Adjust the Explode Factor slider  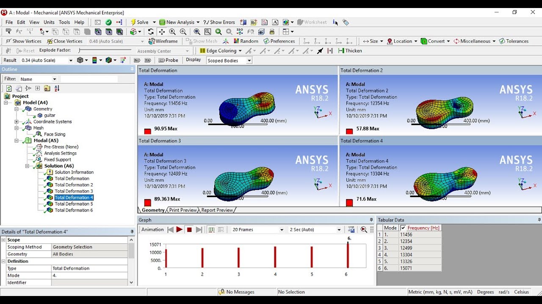tap(106, 50)
